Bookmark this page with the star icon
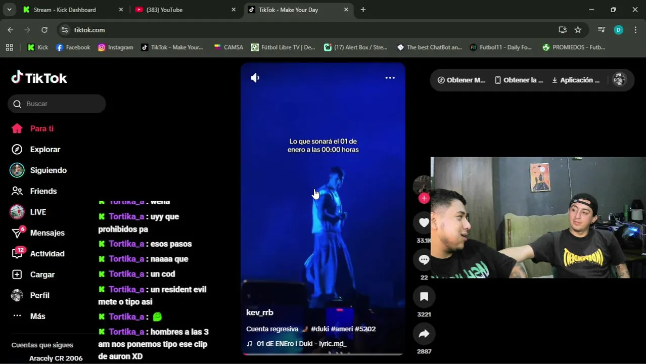 tap(578, 30)
